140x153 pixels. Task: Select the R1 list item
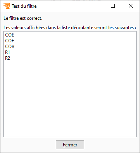[7, 52]
